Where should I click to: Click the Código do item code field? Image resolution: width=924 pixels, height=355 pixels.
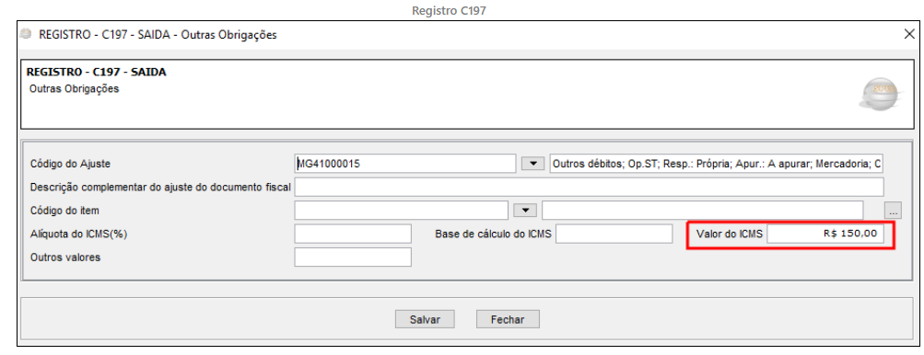point(402,211)
